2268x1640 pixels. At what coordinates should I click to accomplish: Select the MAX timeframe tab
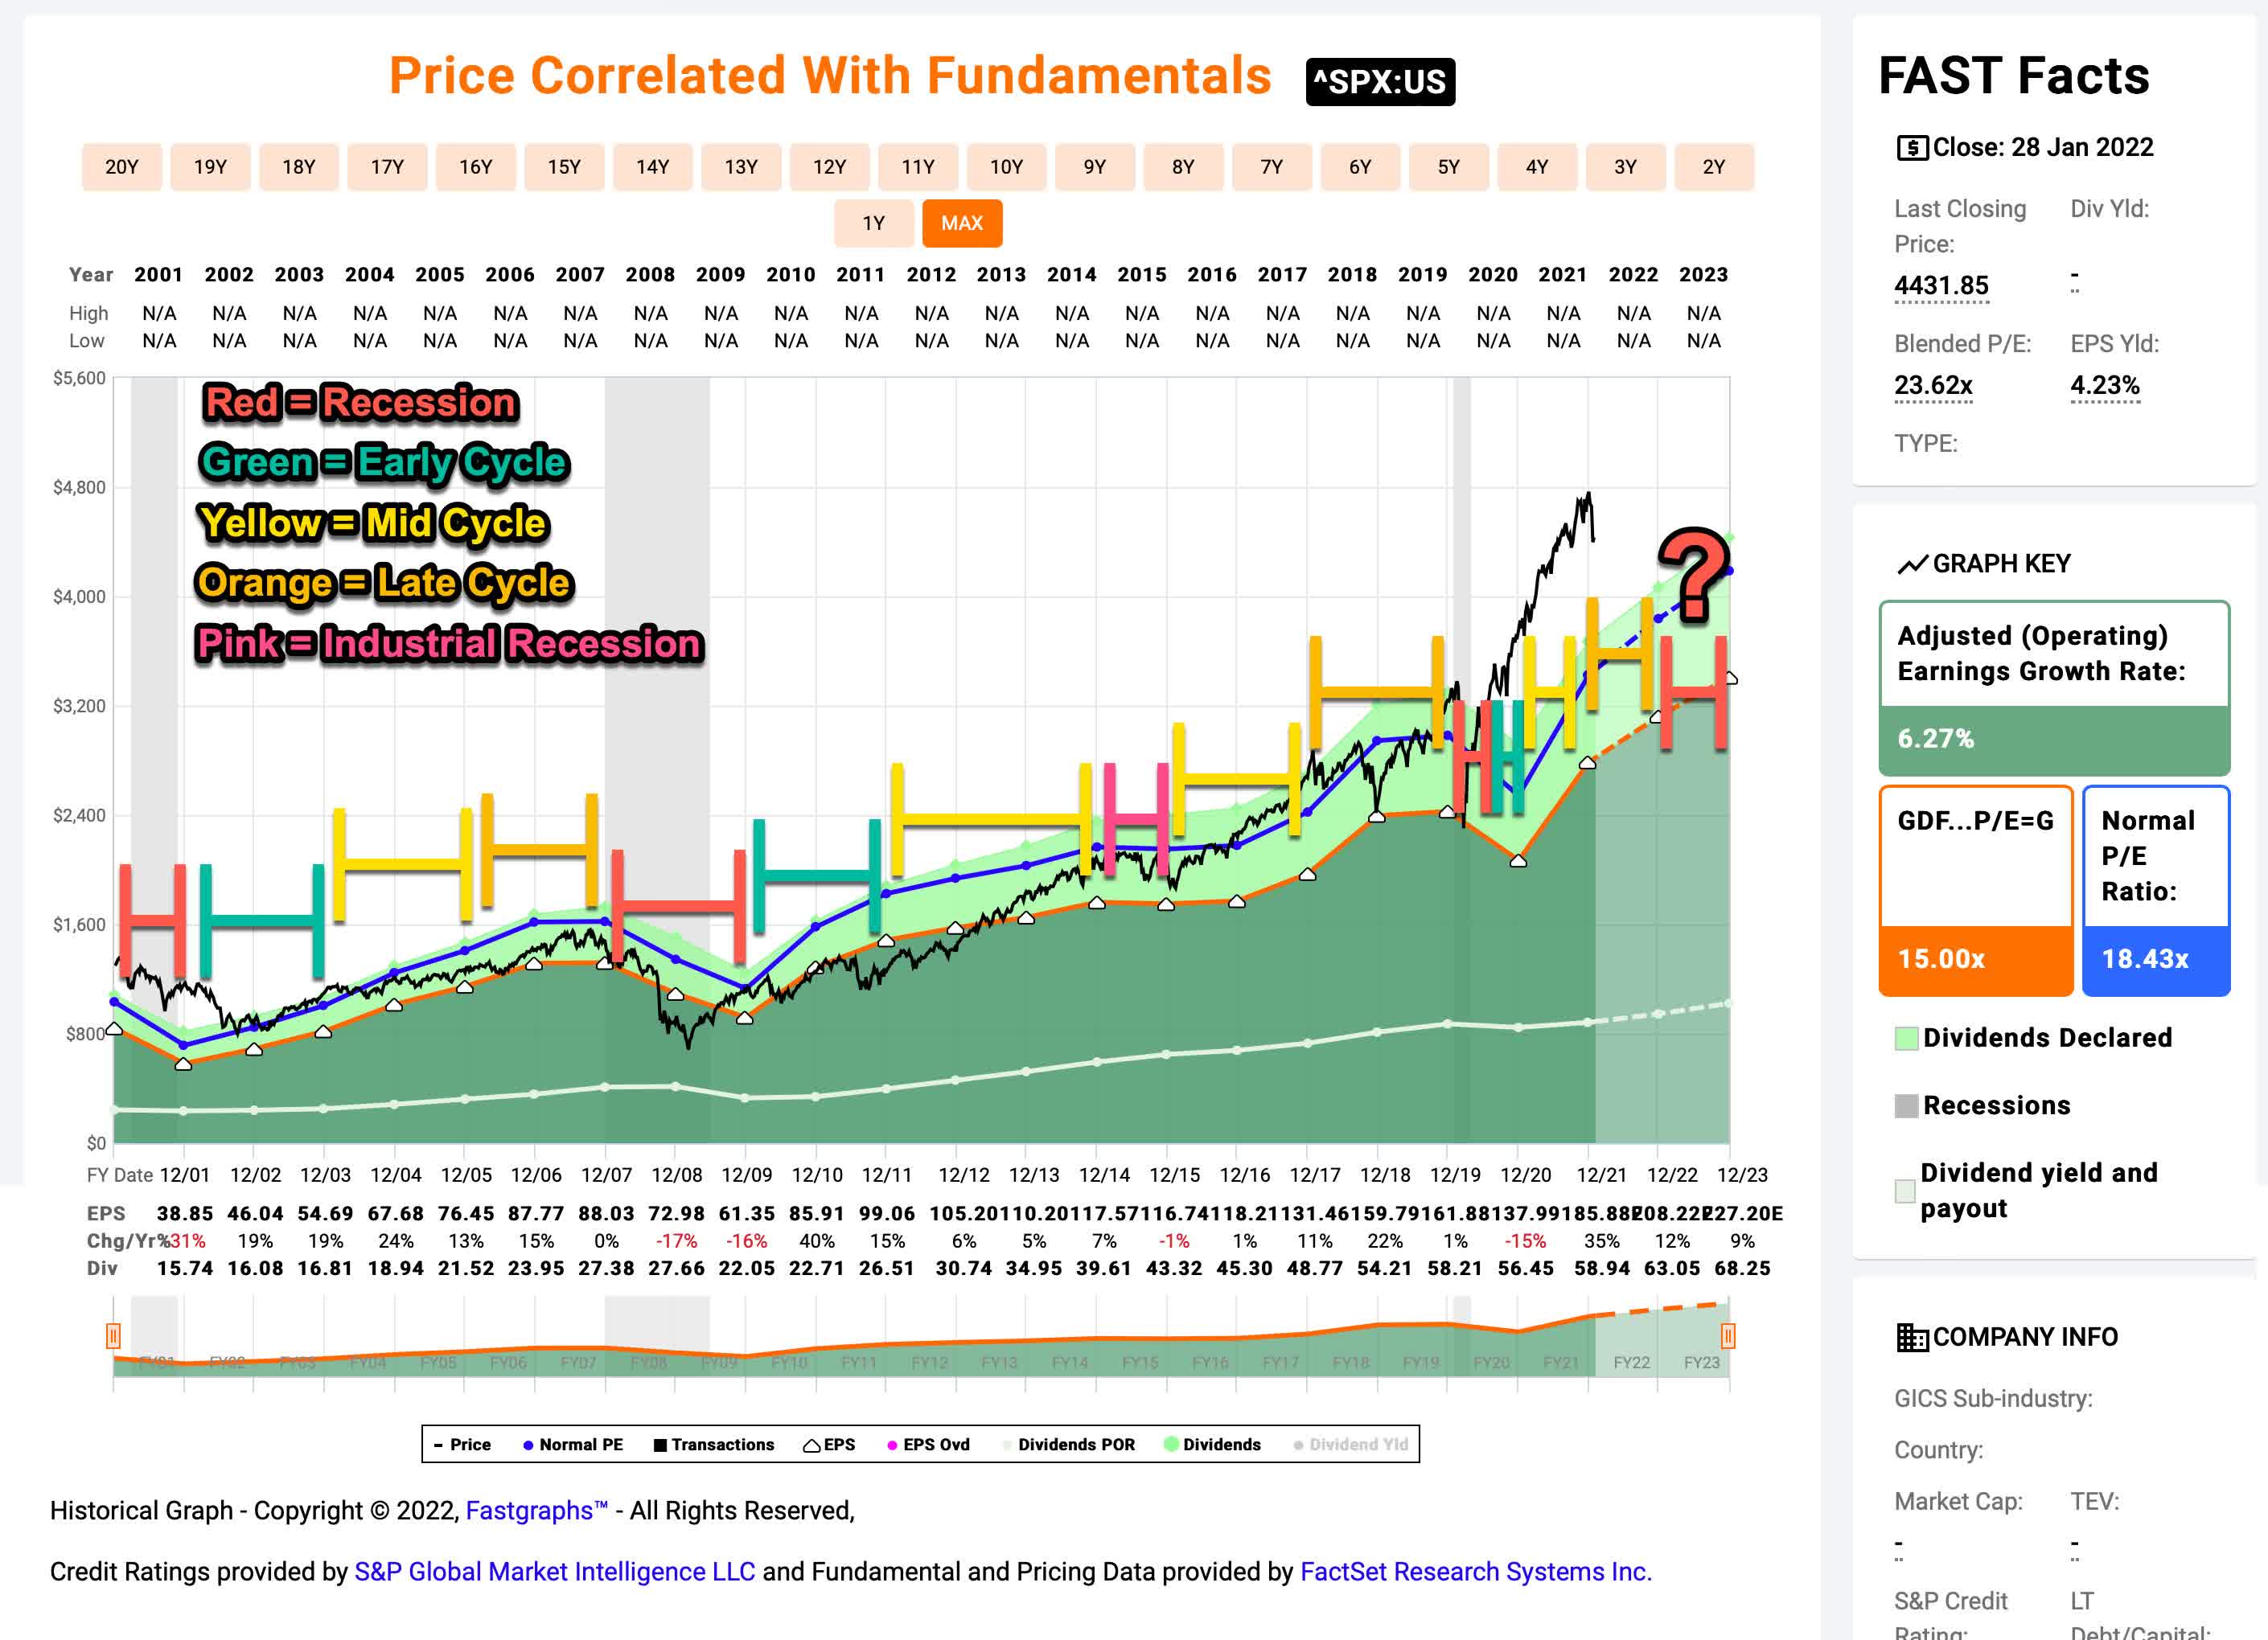coord(962,223)
